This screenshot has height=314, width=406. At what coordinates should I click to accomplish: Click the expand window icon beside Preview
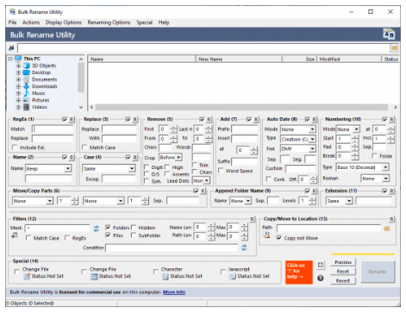pos(321,265)
